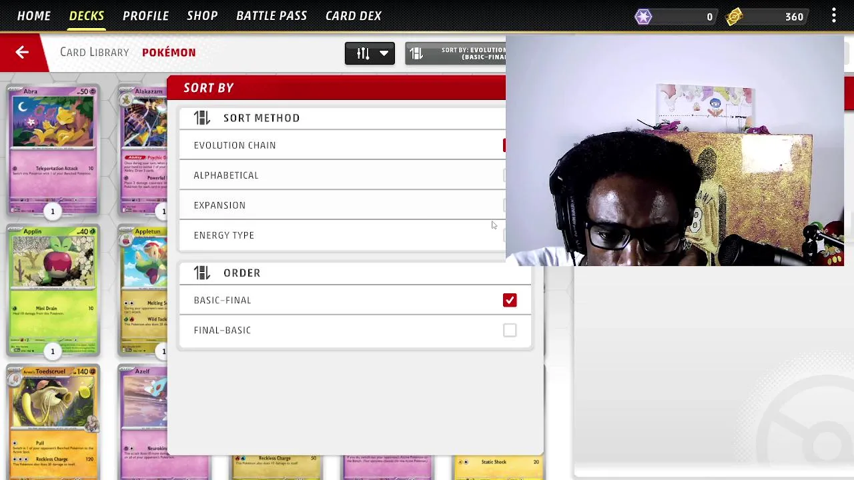
Task: Open the Card Dex tab
Action: coord(354,15)
